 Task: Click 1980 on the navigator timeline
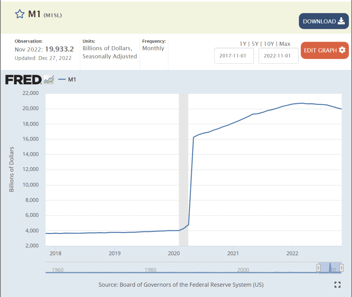tap(151, 270)
